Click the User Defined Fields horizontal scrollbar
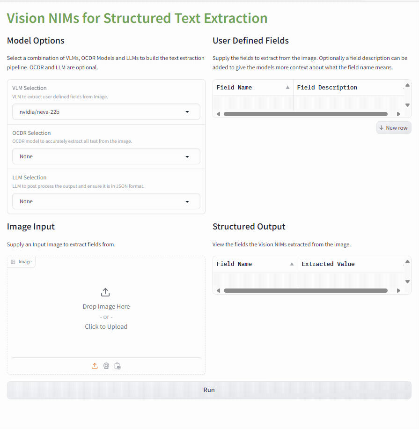This screenshot has width=419, height=429. pyautogui.click(x=305, y=114)
